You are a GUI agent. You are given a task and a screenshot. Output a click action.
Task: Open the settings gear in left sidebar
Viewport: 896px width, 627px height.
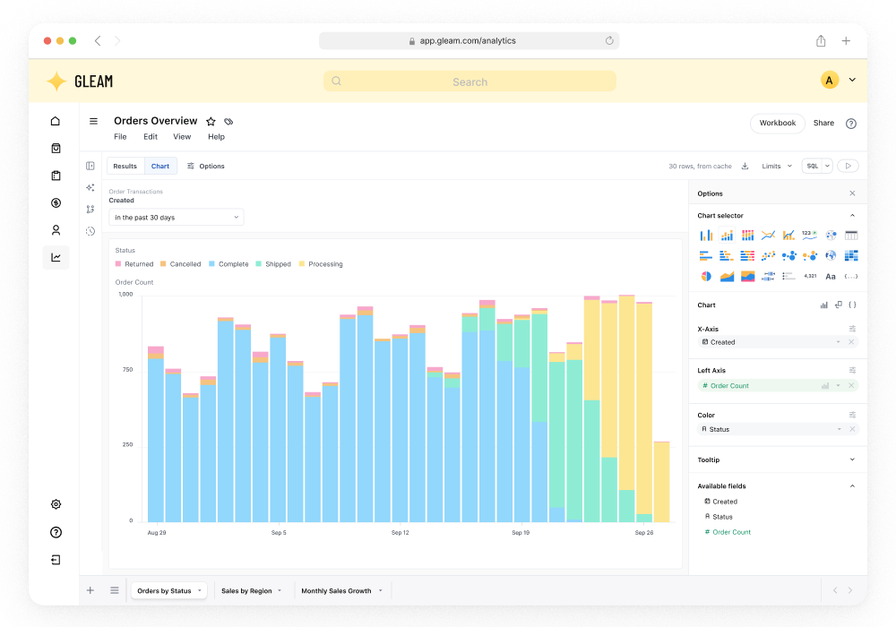(x=56, y=504)
